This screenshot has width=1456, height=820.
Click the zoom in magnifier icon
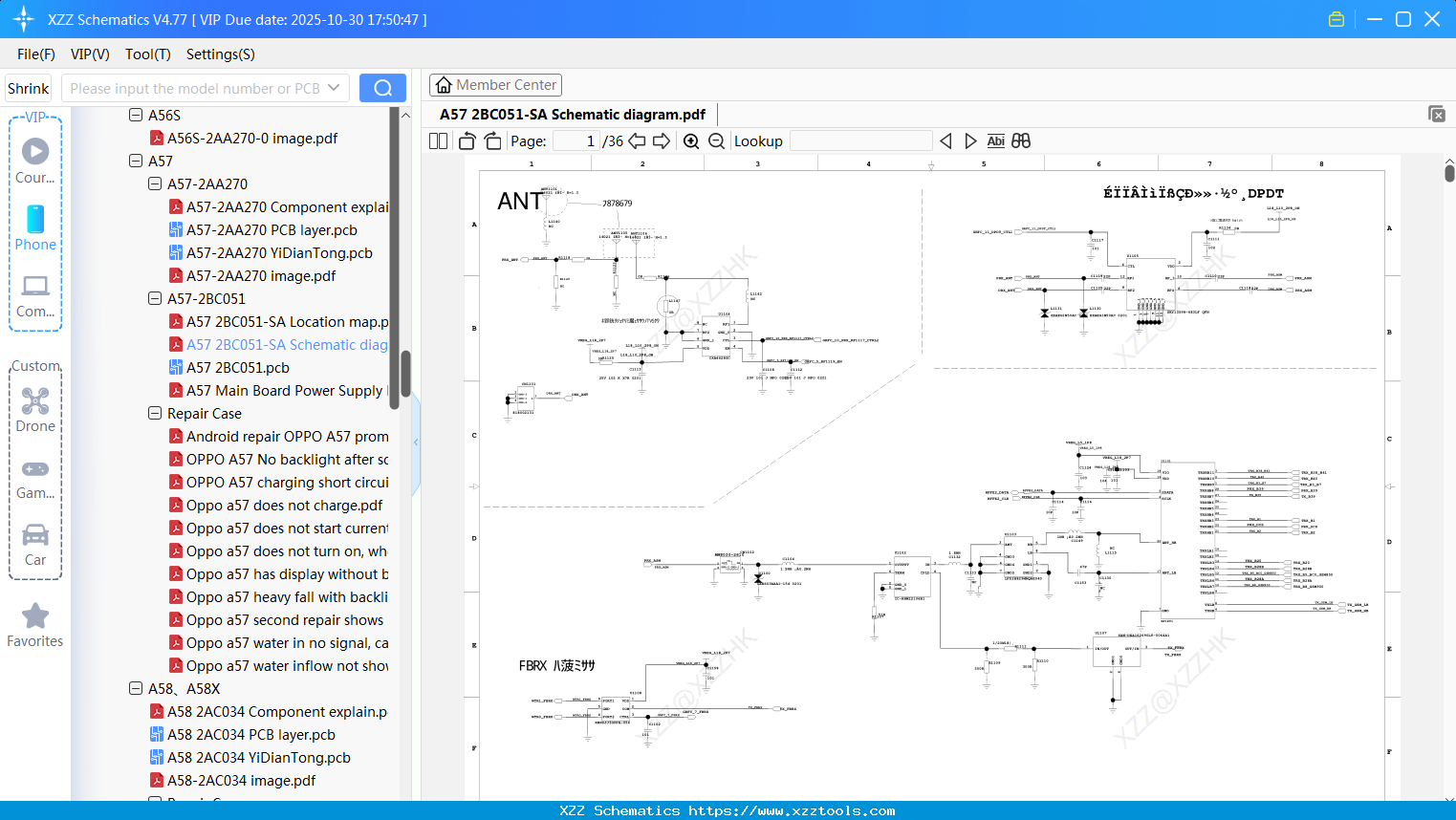point(691,141)
